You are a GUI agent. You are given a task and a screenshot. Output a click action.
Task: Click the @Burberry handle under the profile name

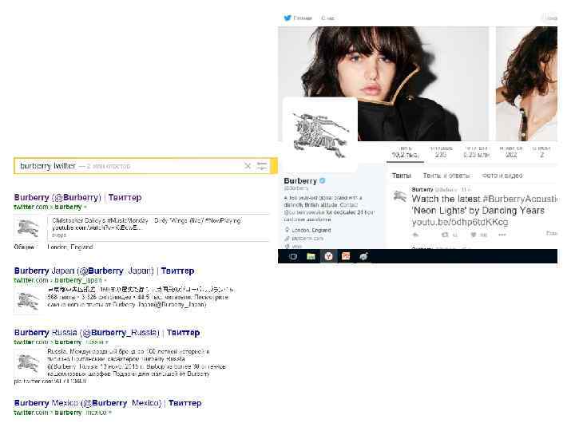296,188
